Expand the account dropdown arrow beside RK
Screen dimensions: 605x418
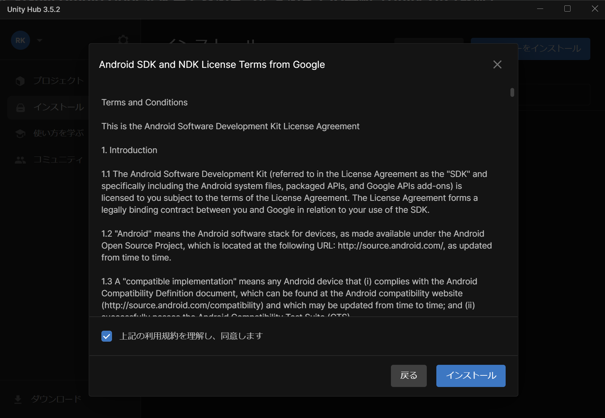[x=40, y=40]
